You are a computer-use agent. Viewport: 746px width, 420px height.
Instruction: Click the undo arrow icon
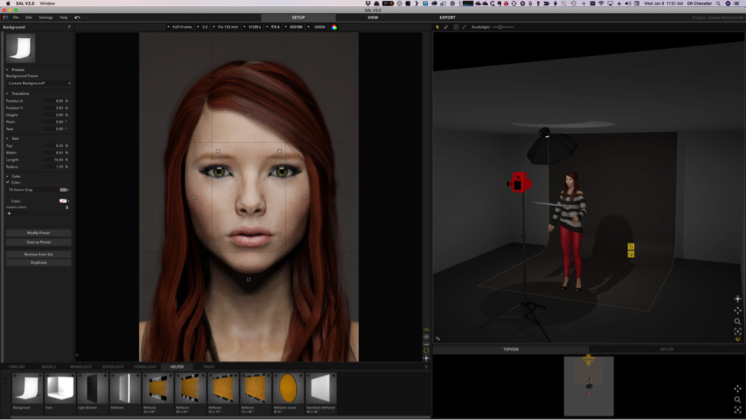(x=77, y=17)
